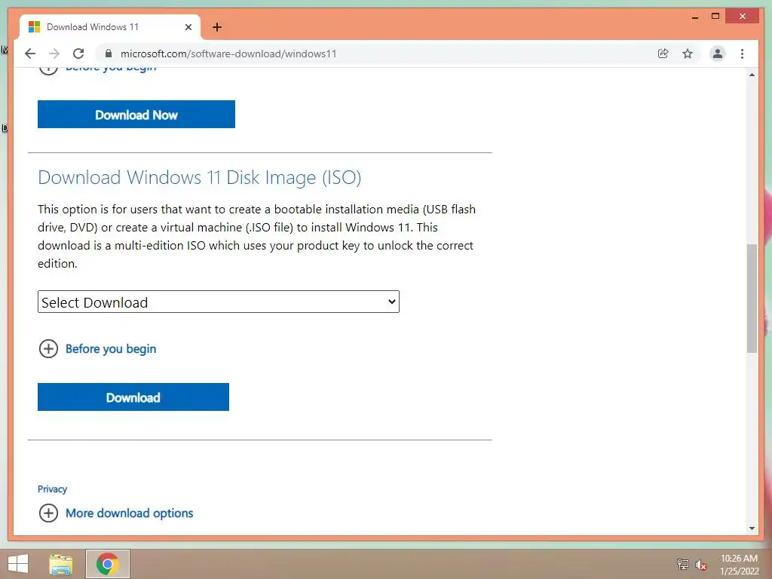The image size is (772, 579).
Task: Close the Download Windows 11 tab
Action: (188, 27)
